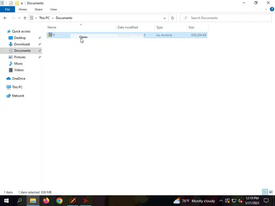Go up one folder level
Viewport: 275px width, 206px height.
pos(25,18)
